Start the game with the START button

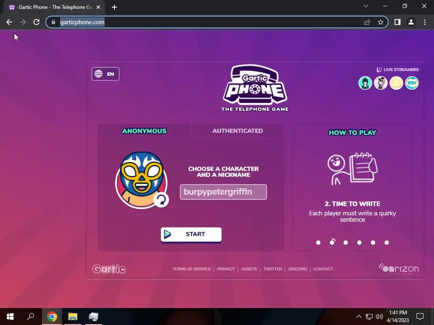pyautogui.click(x=191, y=234)
